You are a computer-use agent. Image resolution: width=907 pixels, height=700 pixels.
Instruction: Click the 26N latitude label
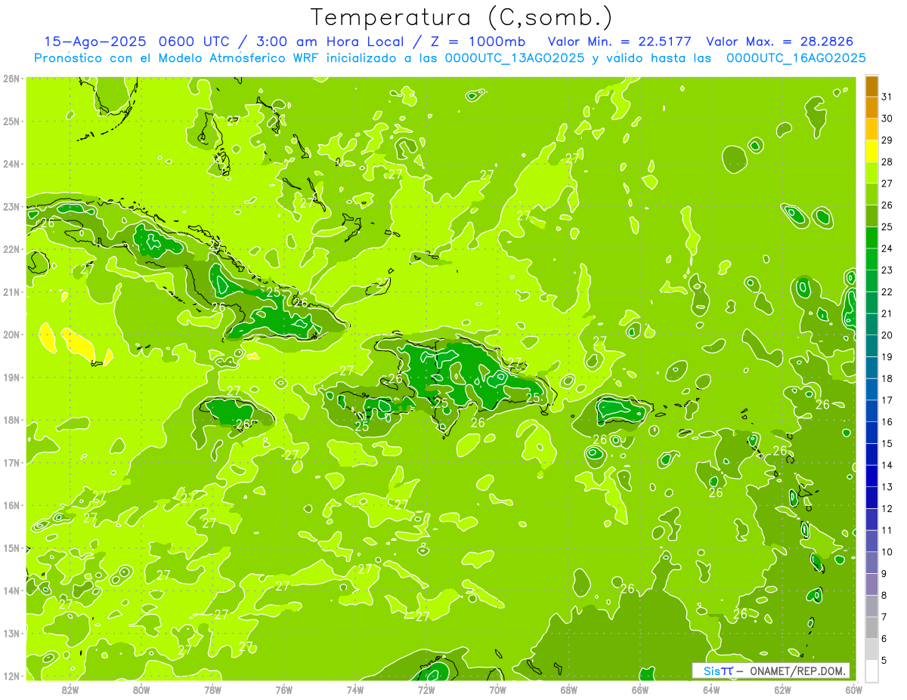click(11, 79)
